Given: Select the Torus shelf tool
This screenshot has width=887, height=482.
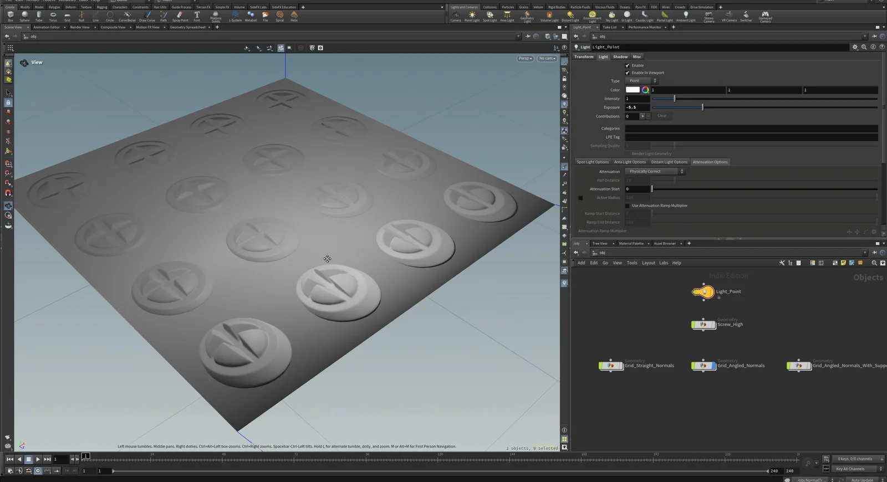Looking at the screenshot, I should tap(53, 17).
